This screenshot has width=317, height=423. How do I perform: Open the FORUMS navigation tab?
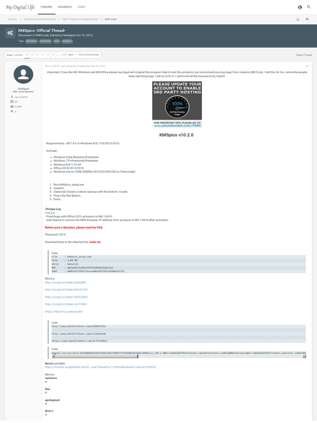click(46, 7)
